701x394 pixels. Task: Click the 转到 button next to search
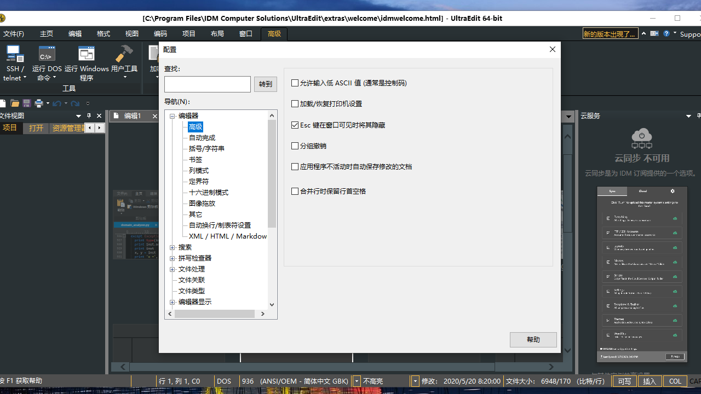[265, 84]
